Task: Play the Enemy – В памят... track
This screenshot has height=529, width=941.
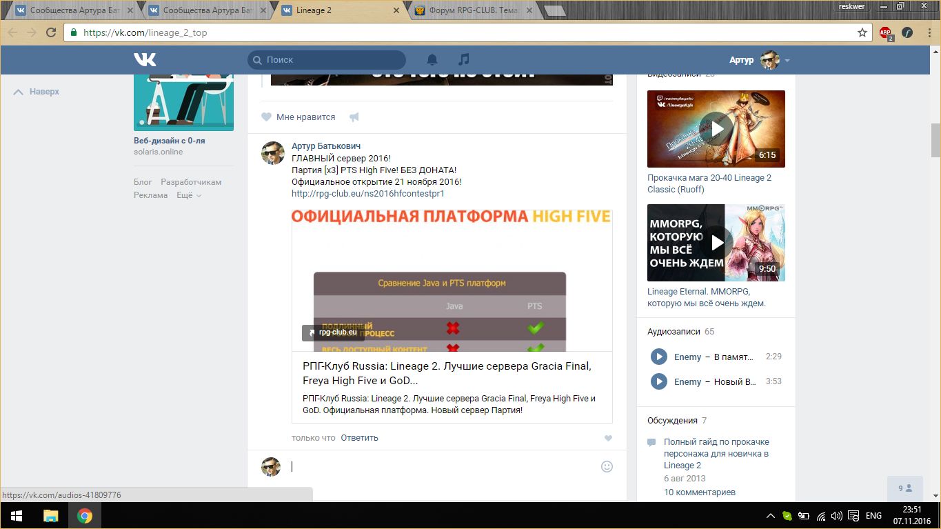Action: [659, 357]
